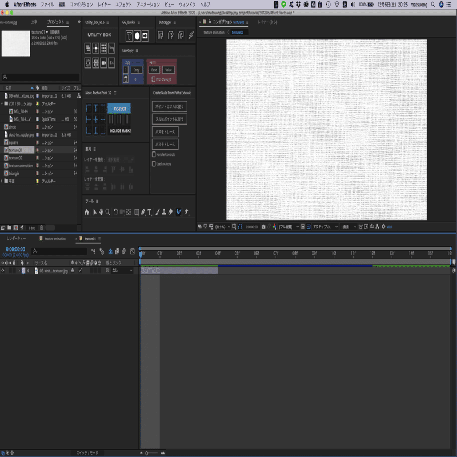Open Show Channel color management icon

275,227
